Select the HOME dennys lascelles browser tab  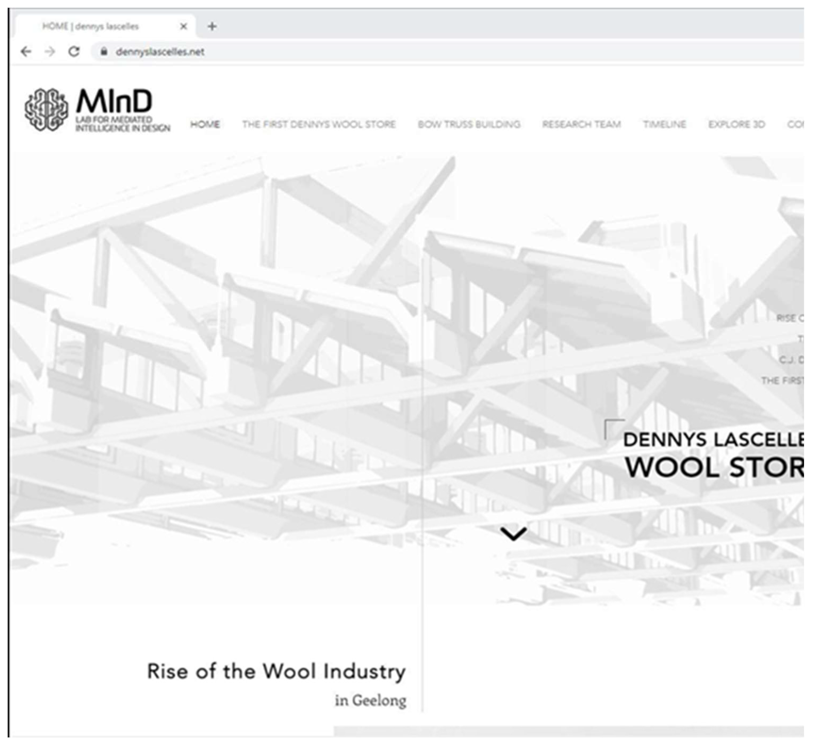tap(91, 26)
